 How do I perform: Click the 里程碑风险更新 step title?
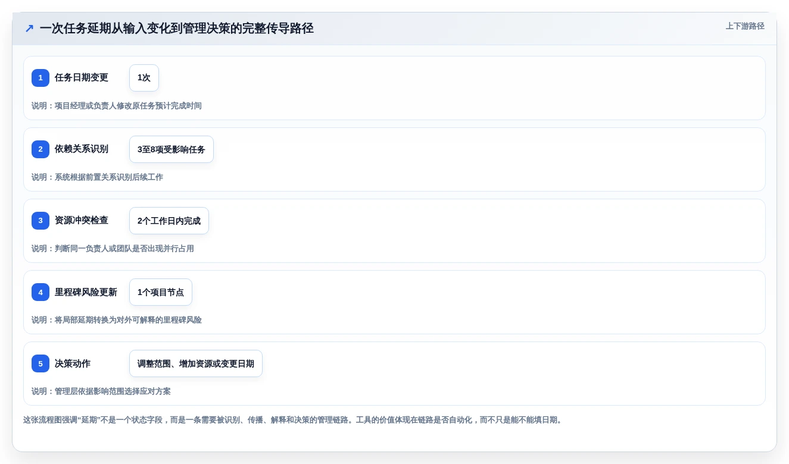[x=86, y=292]
